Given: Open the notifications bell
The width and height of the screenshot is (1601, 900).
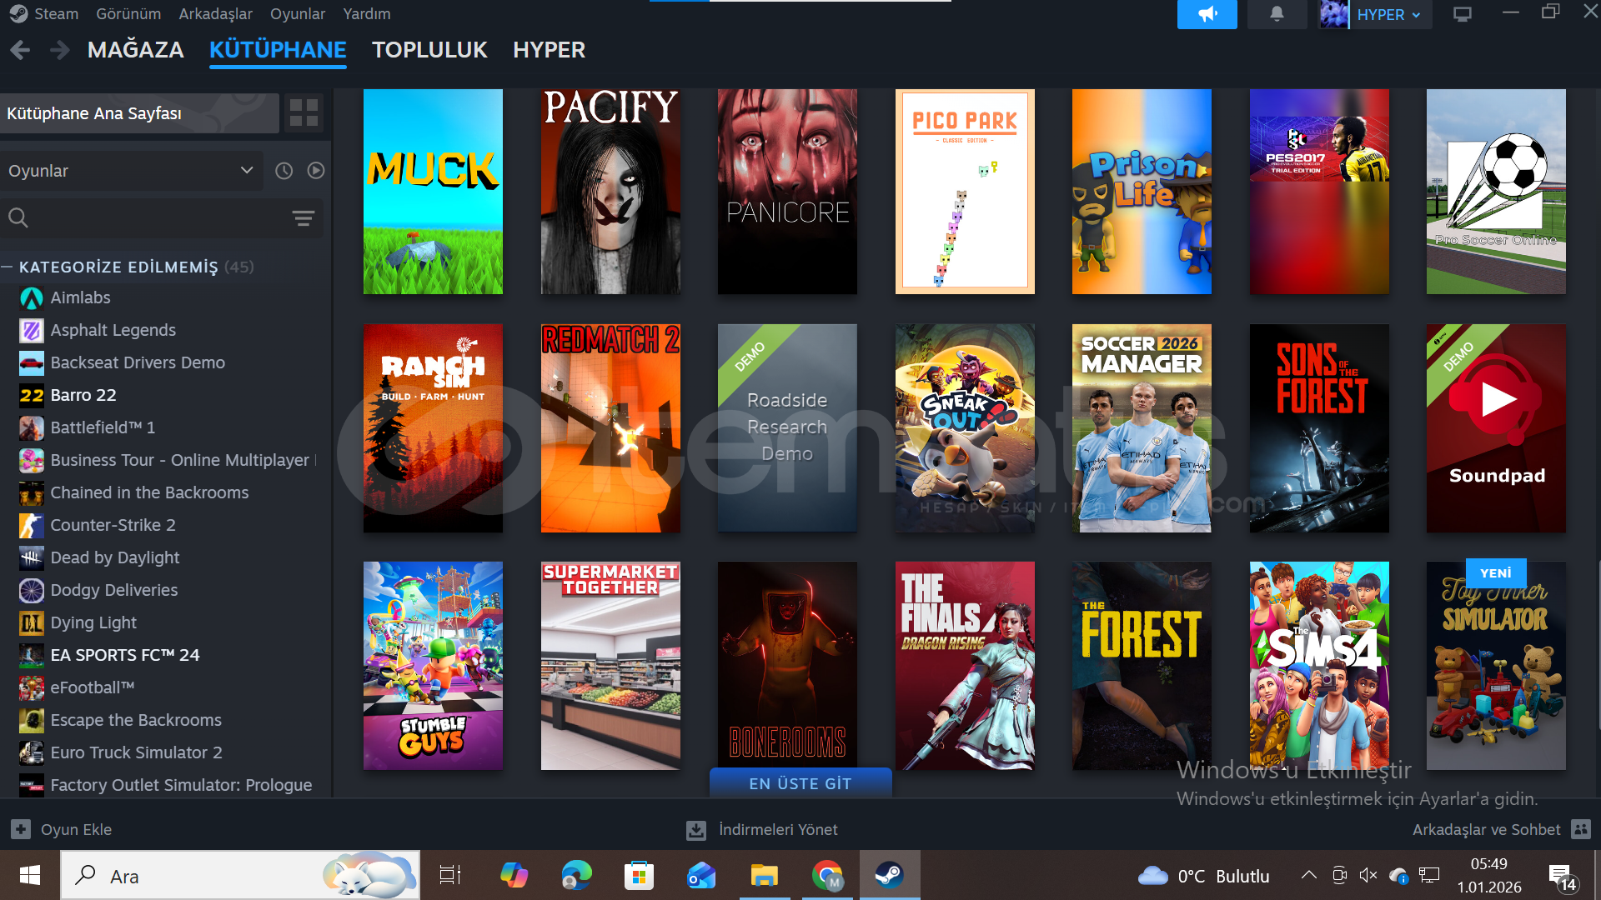Looking at the screenshot, I should (x=1277, y=14).
